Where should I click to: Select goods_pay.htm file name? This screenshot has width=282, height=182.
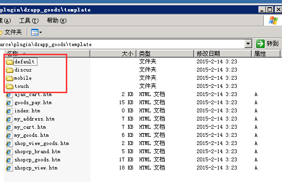point(33,103)
